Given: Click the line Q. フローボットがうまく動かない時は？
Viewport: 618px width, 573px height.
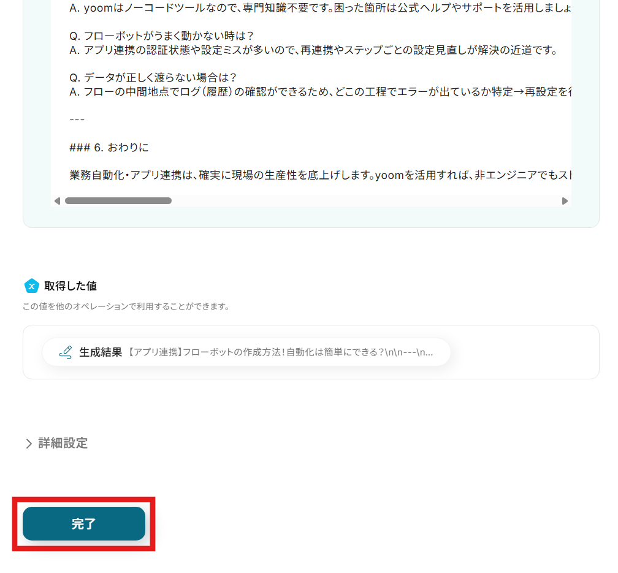Looking at the screenshot, I should click(162, 36).
